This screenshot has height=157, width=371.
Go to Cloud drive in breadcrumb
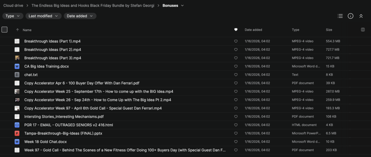click(13, 5)
